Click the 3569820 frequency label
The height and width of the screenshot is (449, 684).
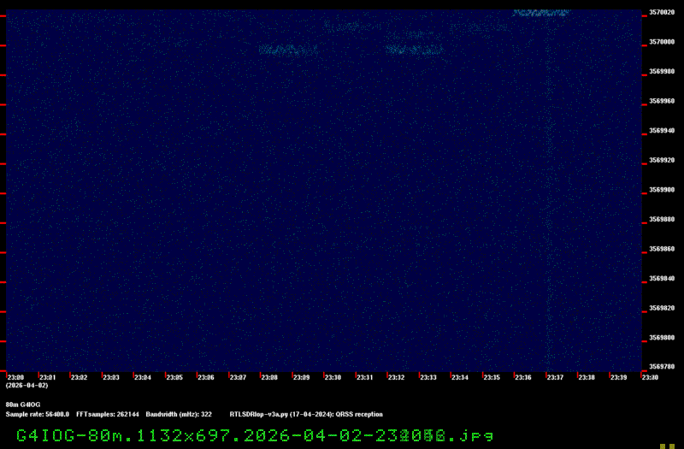tap(662, 308)
